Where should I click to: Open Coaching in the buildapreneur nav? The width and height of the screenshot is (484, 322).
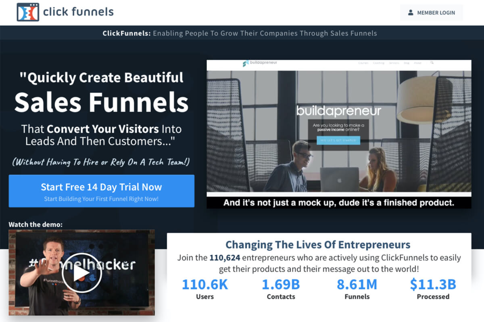378,63
